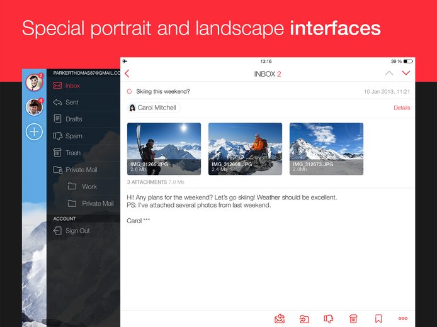Go back with the red back chevron

[127, 74]
